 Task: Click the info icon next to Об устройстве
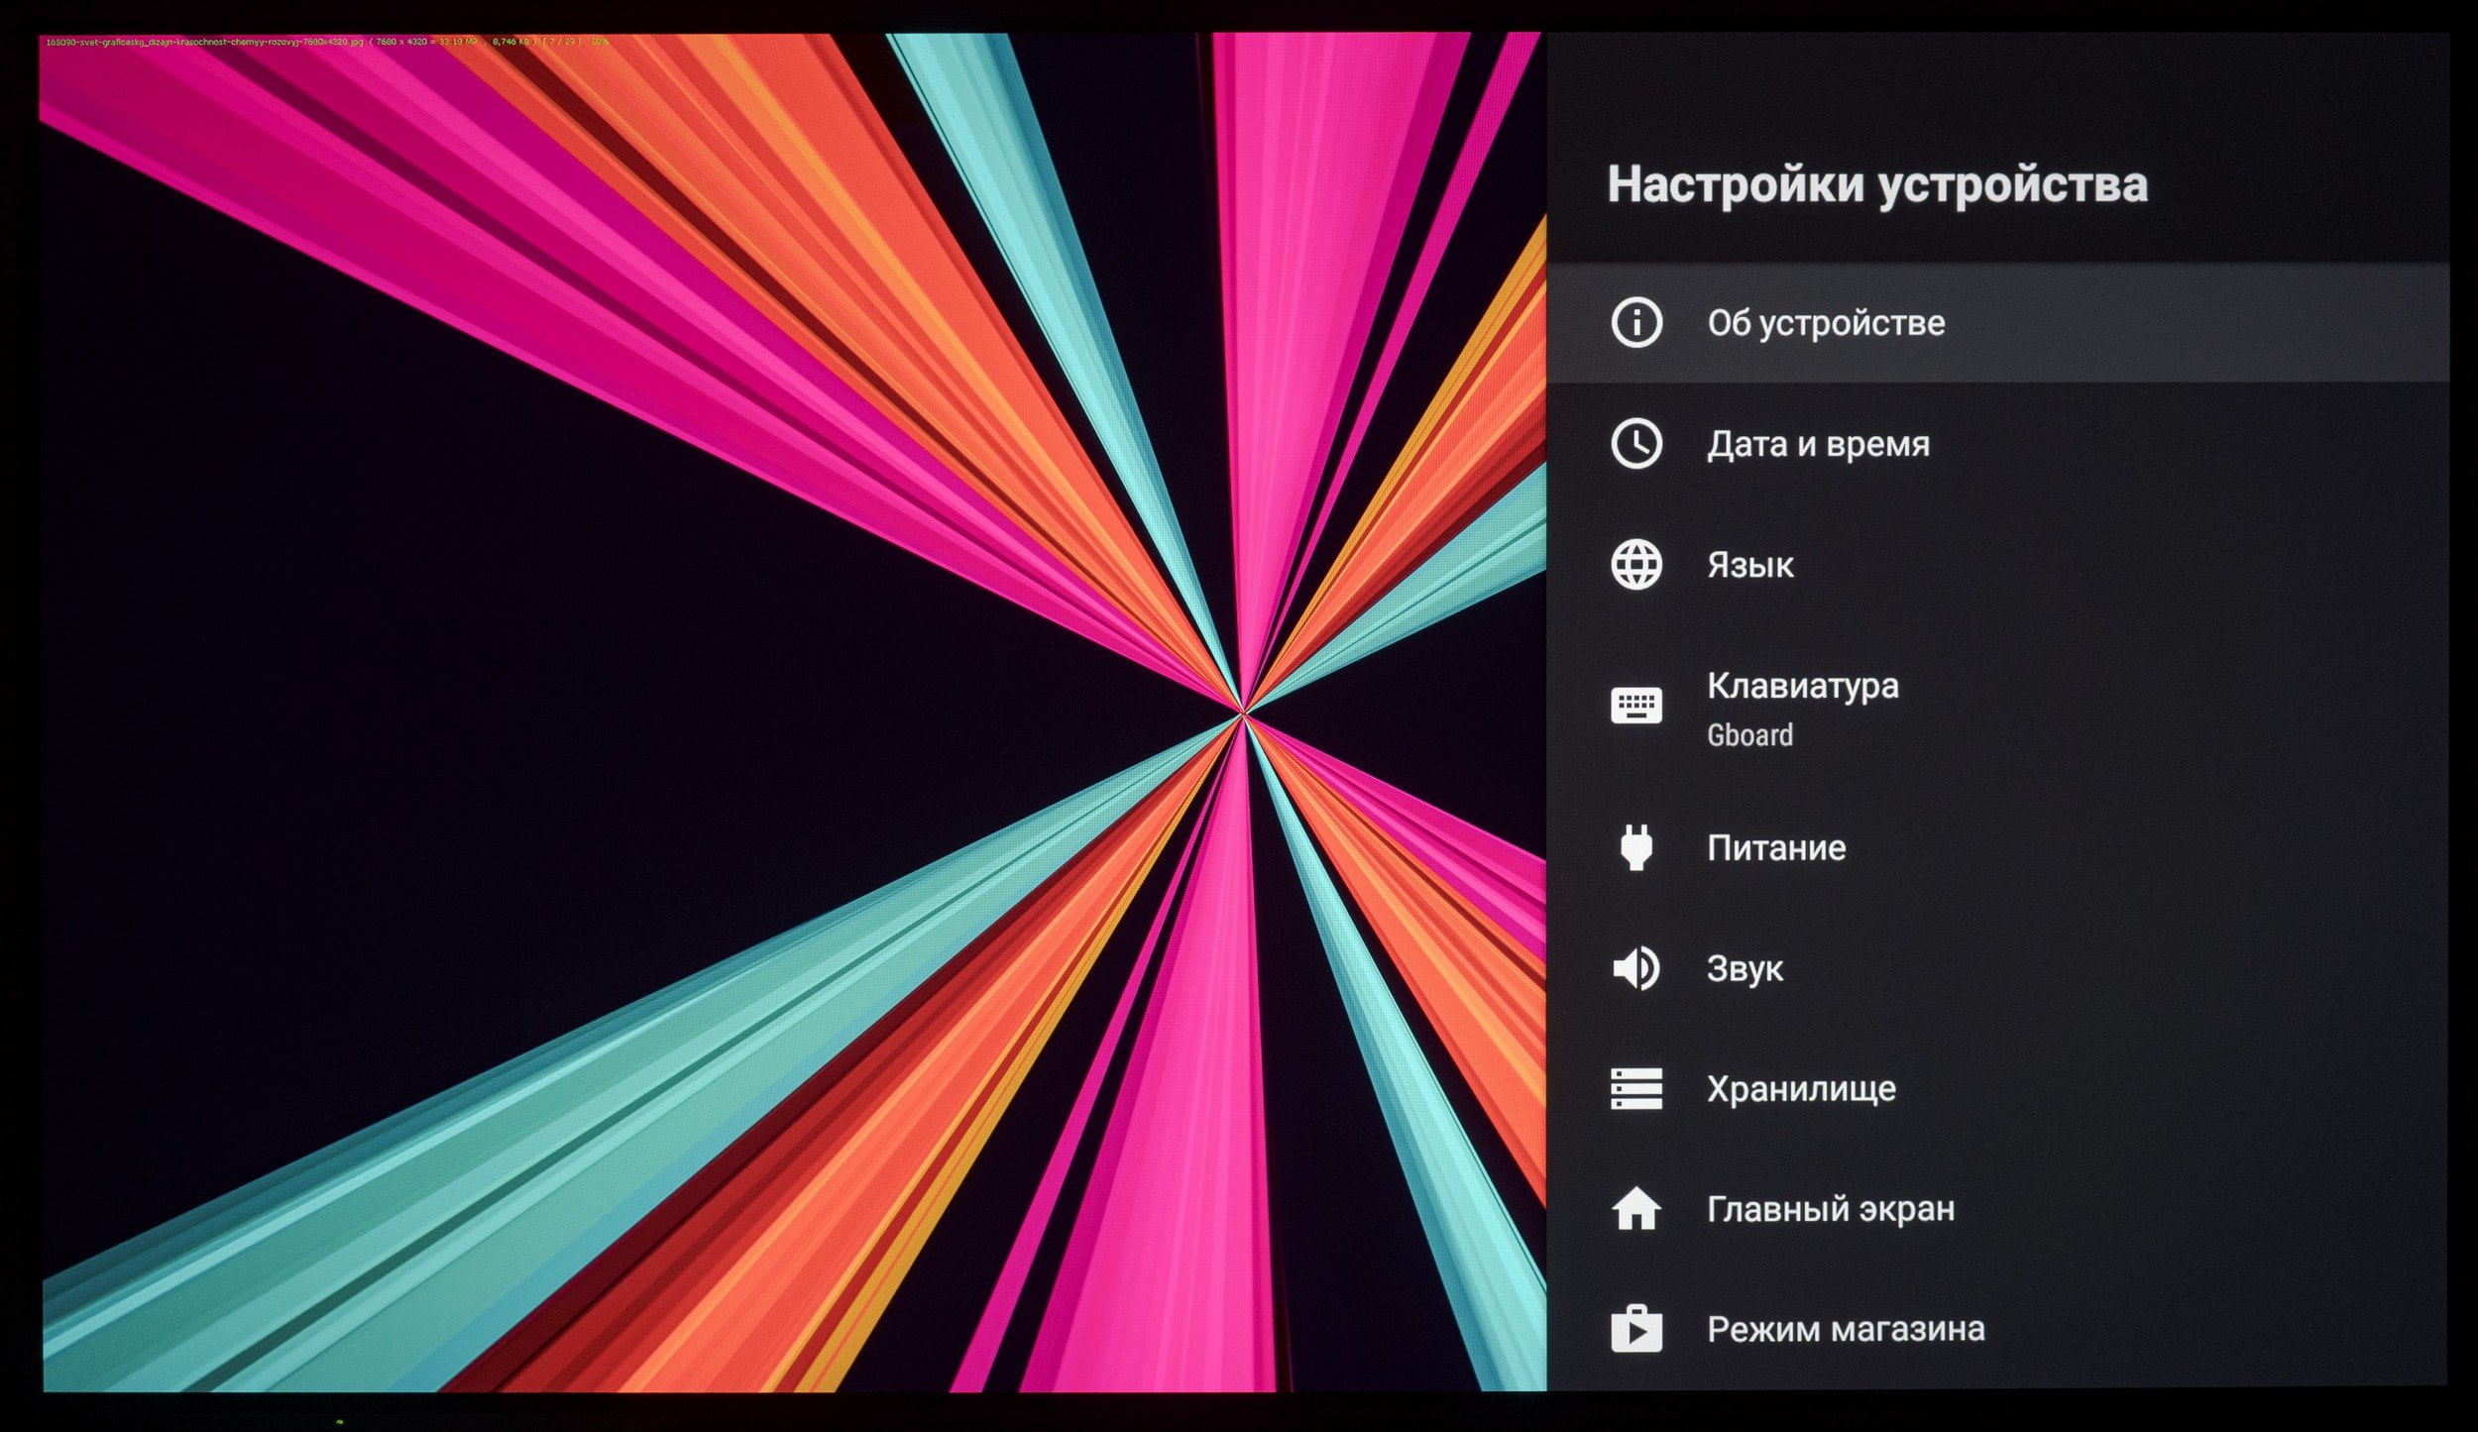pyautogui.click(x=1635, y=322)
